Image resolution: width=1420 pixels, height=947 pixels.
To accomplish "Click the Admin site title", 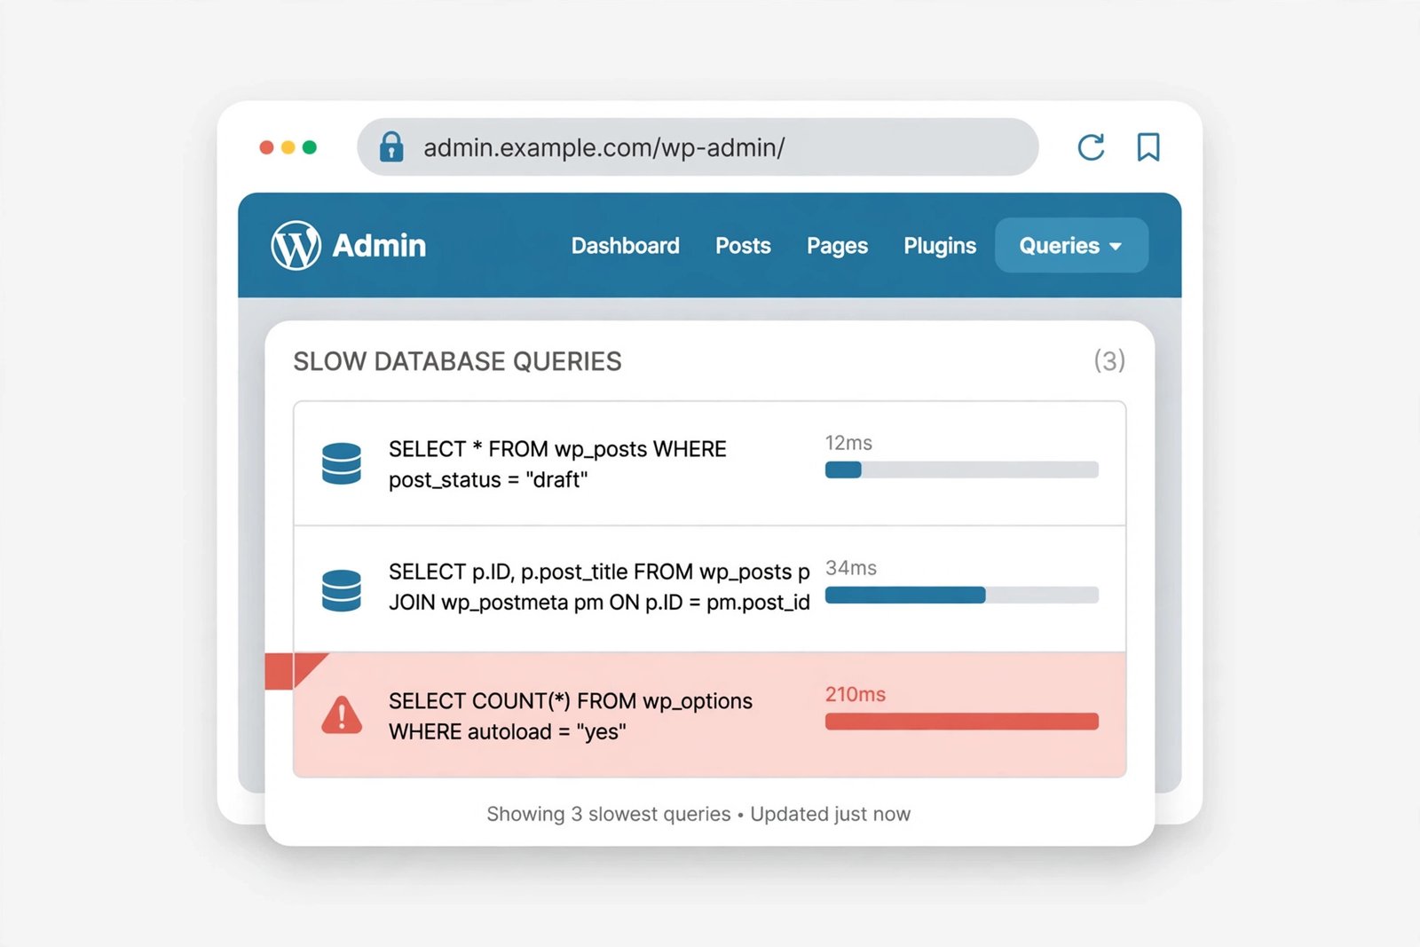I will [x=379, y=245].
